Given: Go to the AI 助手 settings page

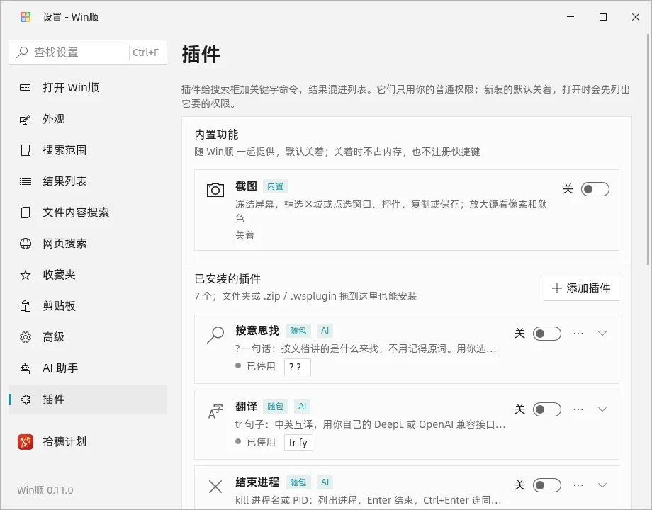Looking at the screenshot, I should coord(88,368).
